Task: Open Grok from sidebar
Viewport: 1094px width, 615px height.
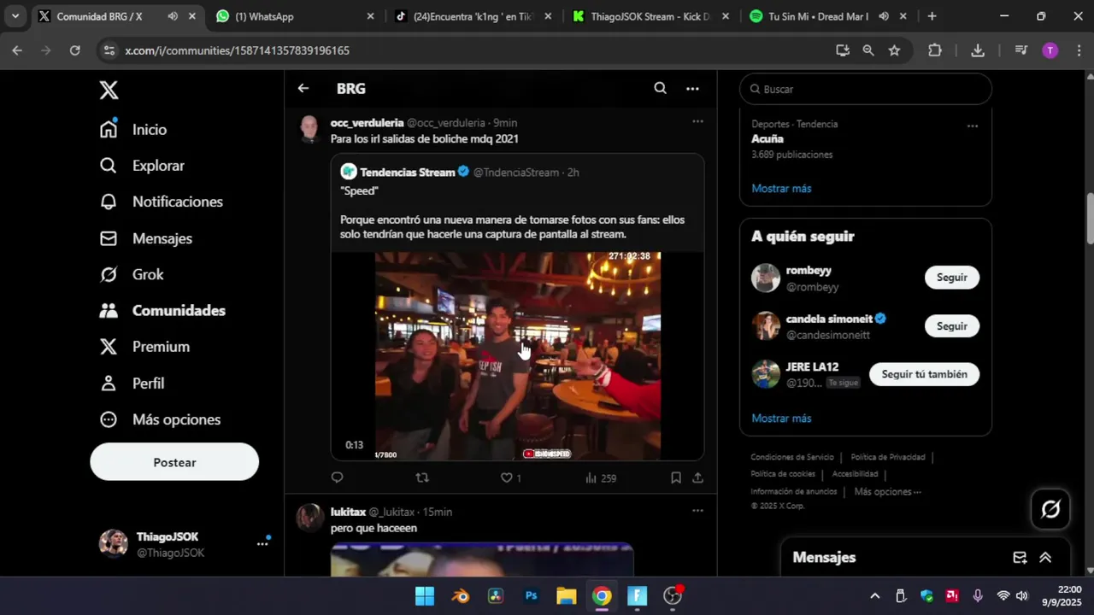Action: tap(131, 274)
